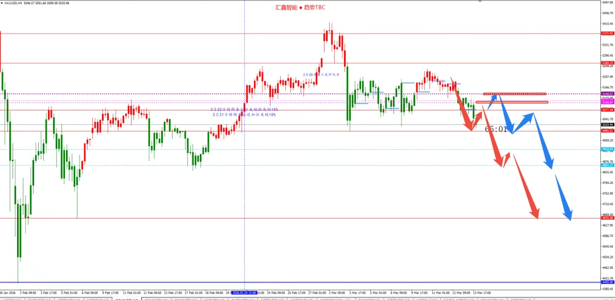This screenshot has height=300, width=615.
Task: Click the 4835.45 price scale value
Action: [x=608, y=172]
